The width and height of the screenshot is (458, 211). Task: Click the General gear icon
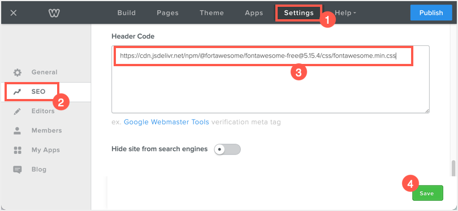tap(18, 72)
